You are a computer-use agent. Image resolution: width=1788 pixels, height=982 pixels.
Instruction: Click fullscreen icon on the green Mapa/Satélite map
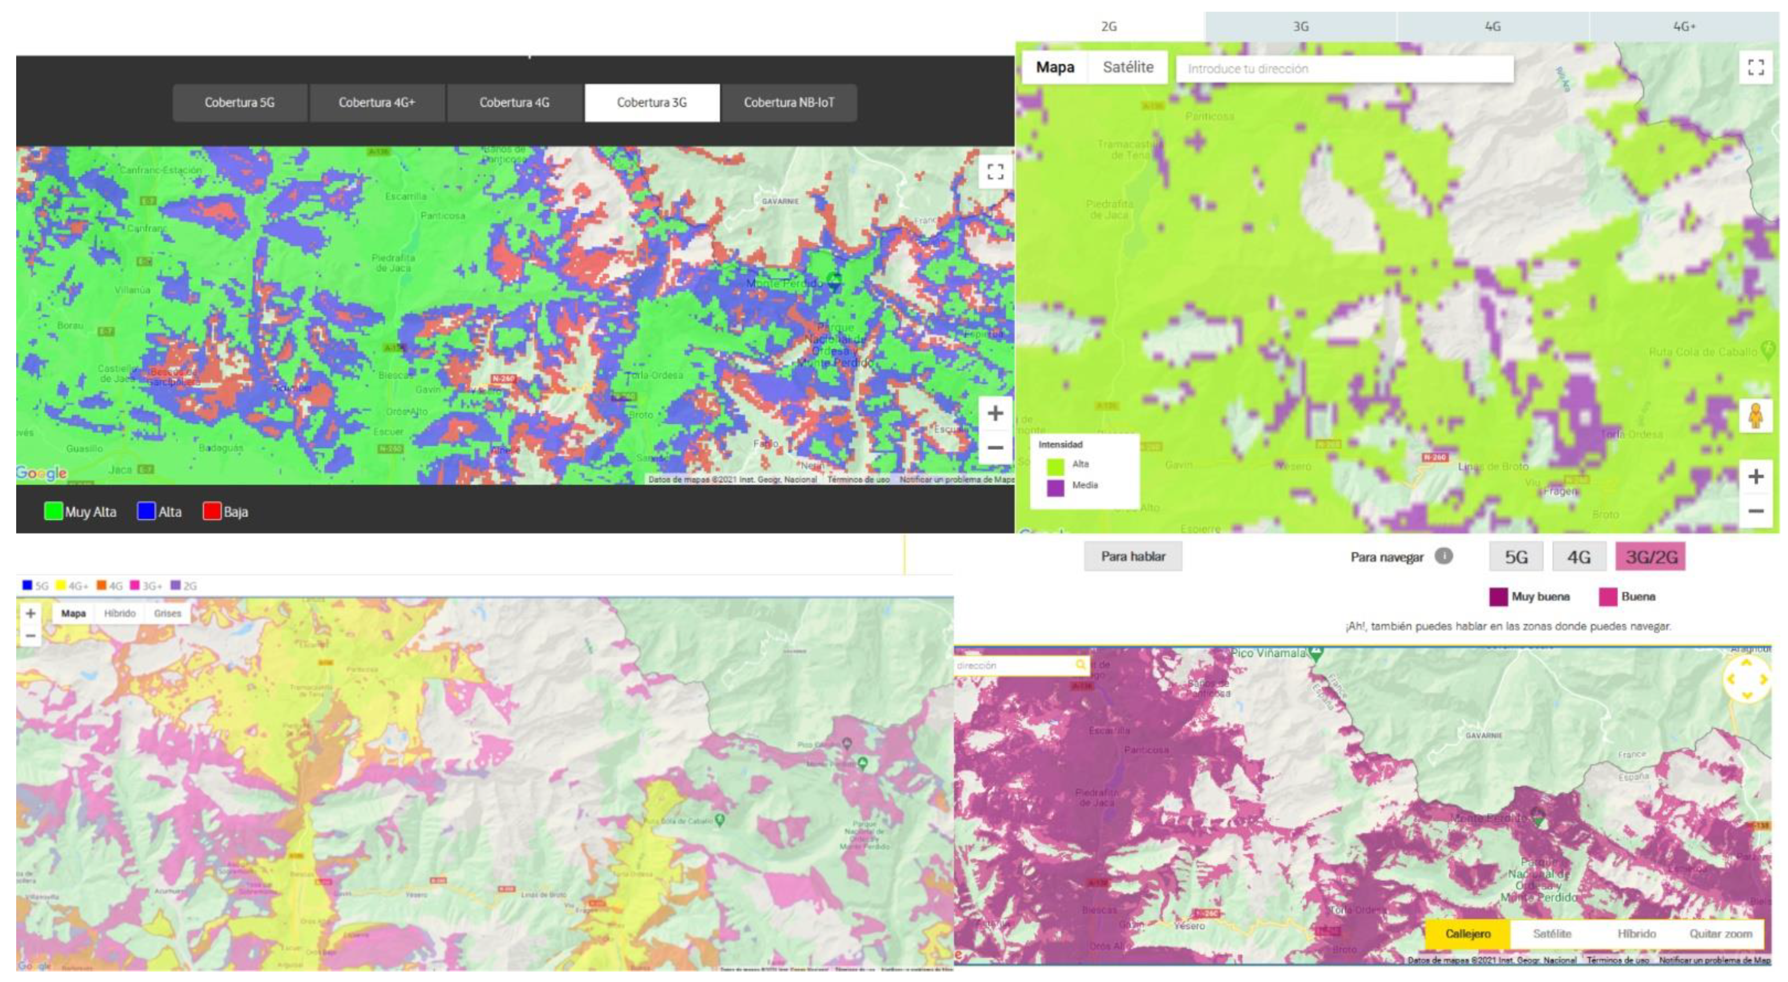tap(1756, 67)
